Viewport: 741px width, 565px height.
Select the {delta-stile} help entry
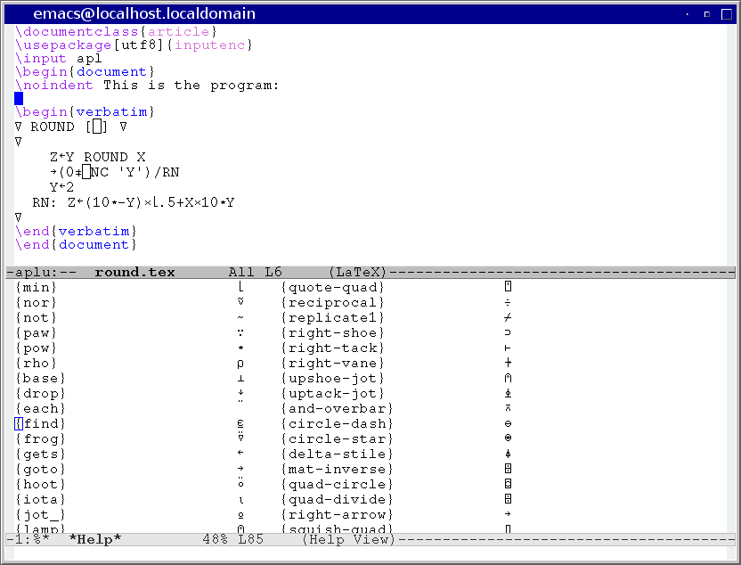pos(333,454)
